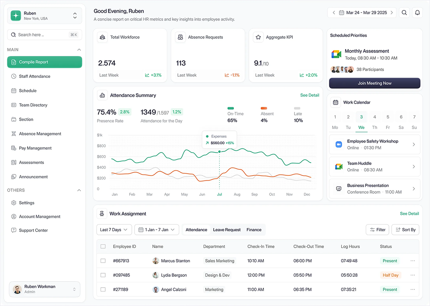Open Account Management in the sidebar
The width and height of the screenshot is (430, 306).
45,216
